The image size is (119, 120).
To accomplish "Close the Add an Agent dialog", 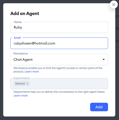I will click(x=114, y=4).
